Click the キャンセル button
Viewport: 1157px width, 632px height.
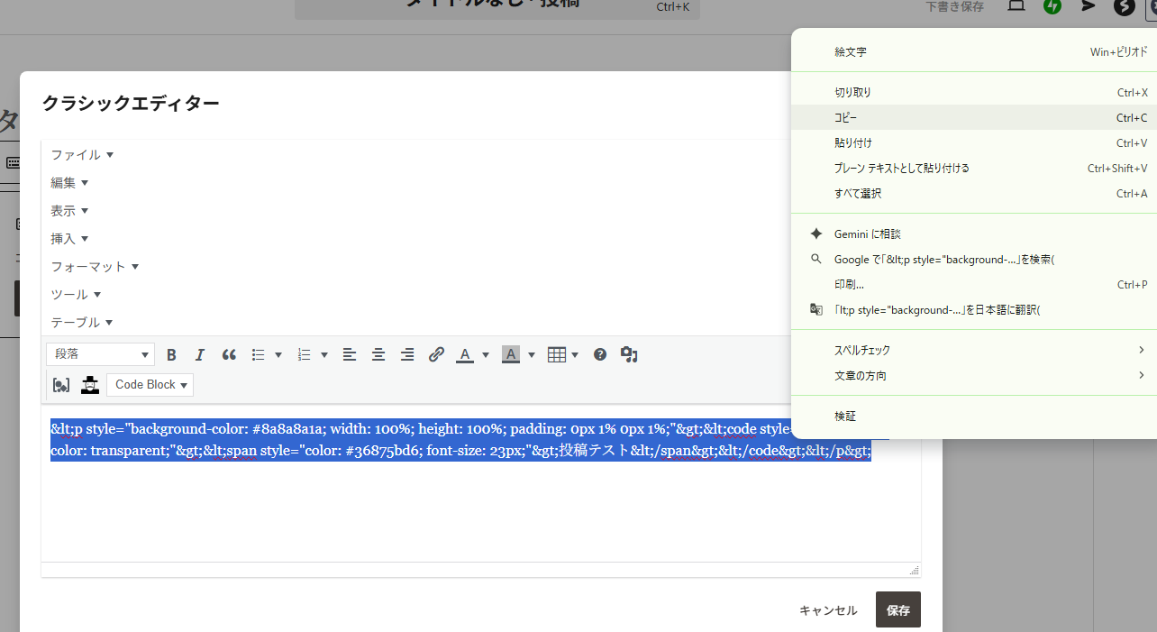(828, 610)
